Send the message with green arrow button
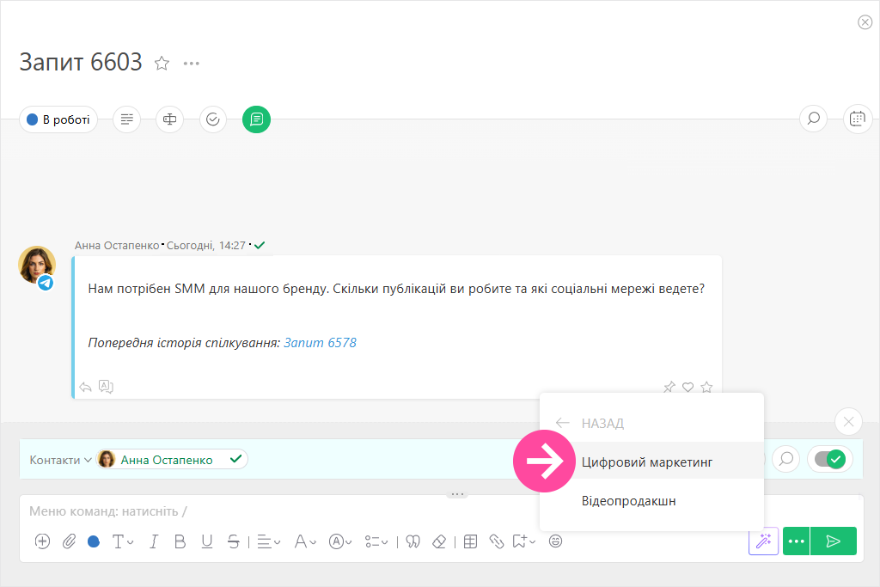The width and height of the screenshot is (880, 587). pyautogui.click(x=833, y=541)
